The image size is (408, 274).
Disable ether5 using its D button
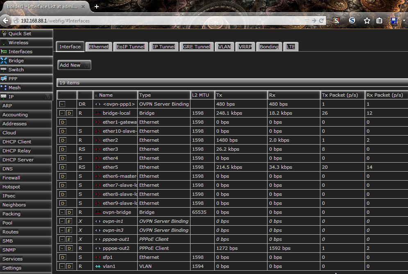click(63, 167)
